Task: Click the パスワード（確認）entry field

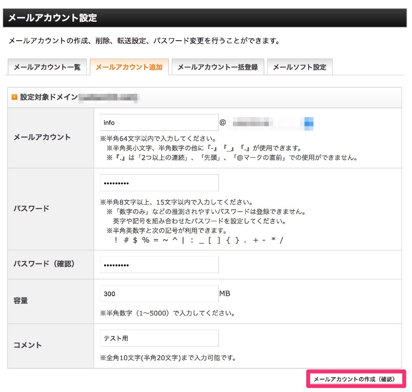Action: click(159, 264)
